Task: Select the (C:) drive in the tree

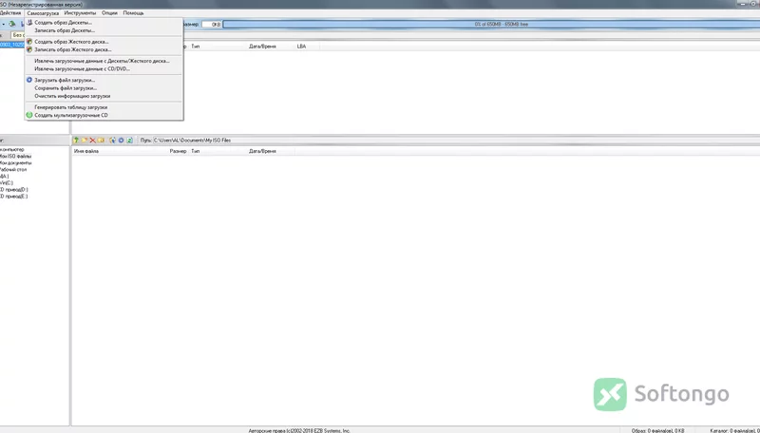Action: (x=7, y=183)
